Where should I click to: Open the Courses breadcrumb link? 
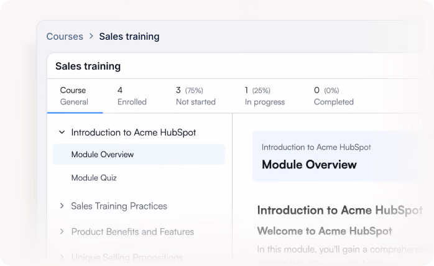(x=65, y=37)
